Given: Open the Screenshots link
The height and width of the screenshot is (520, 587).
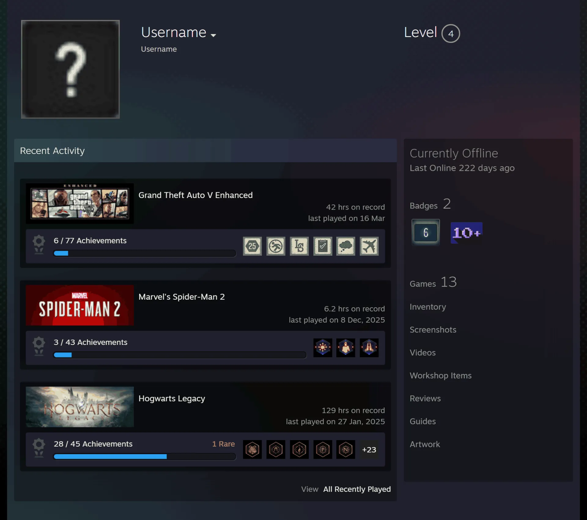Looking at the screenshot, I should click(433, 330).
